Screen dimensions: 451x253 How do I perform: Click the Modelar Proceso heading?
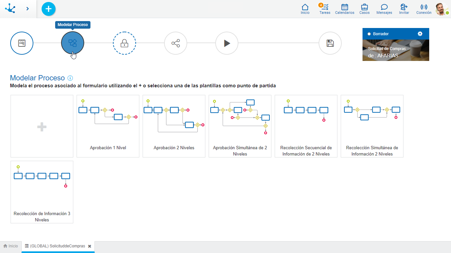click(37, 78)
